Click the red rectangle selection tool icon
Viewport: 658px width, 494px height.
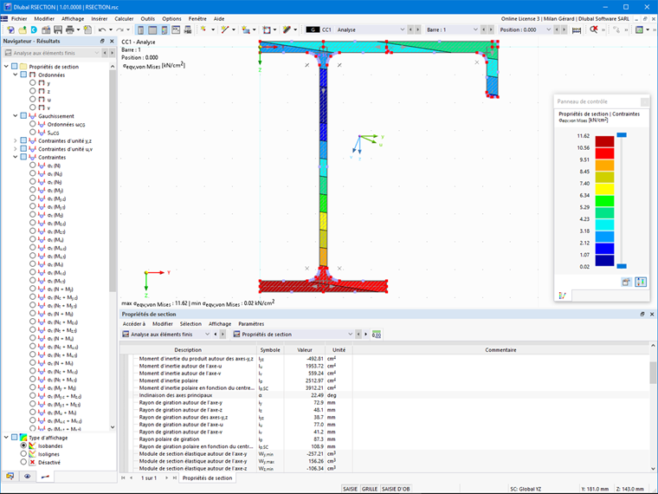tap(267, 29)
